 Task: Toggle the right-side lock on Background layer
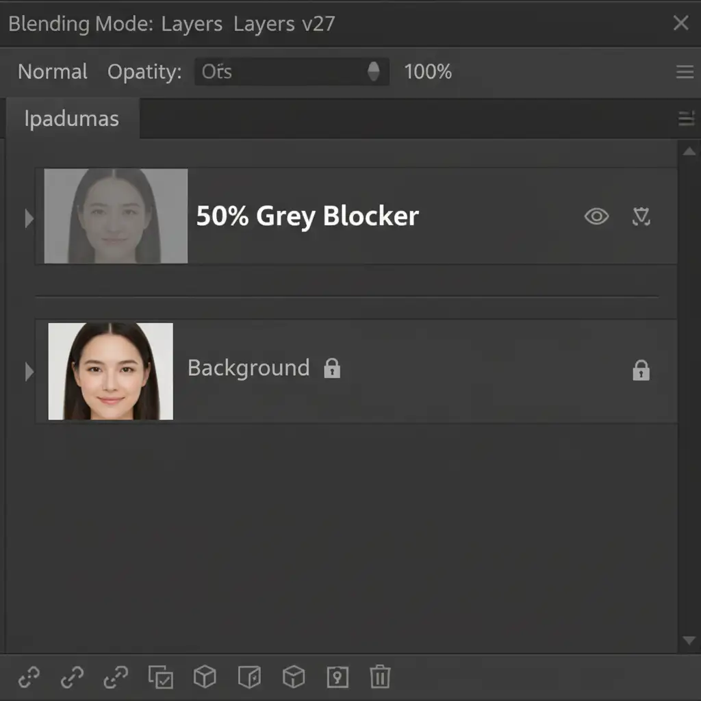click(x=641, y=370)
